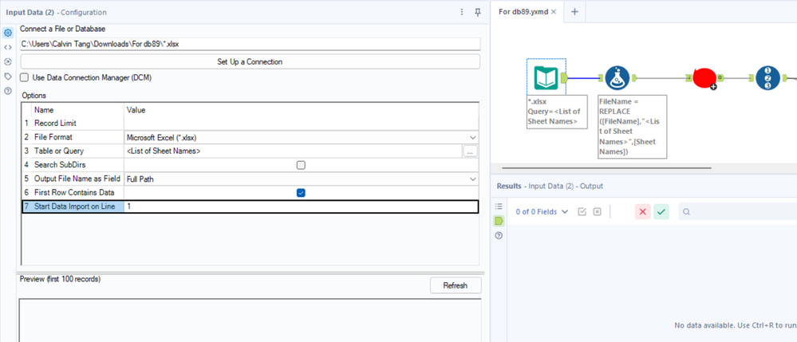The image size is (797, 342).
Task: Open the Results window help icon
Action: tap(499, 235)
